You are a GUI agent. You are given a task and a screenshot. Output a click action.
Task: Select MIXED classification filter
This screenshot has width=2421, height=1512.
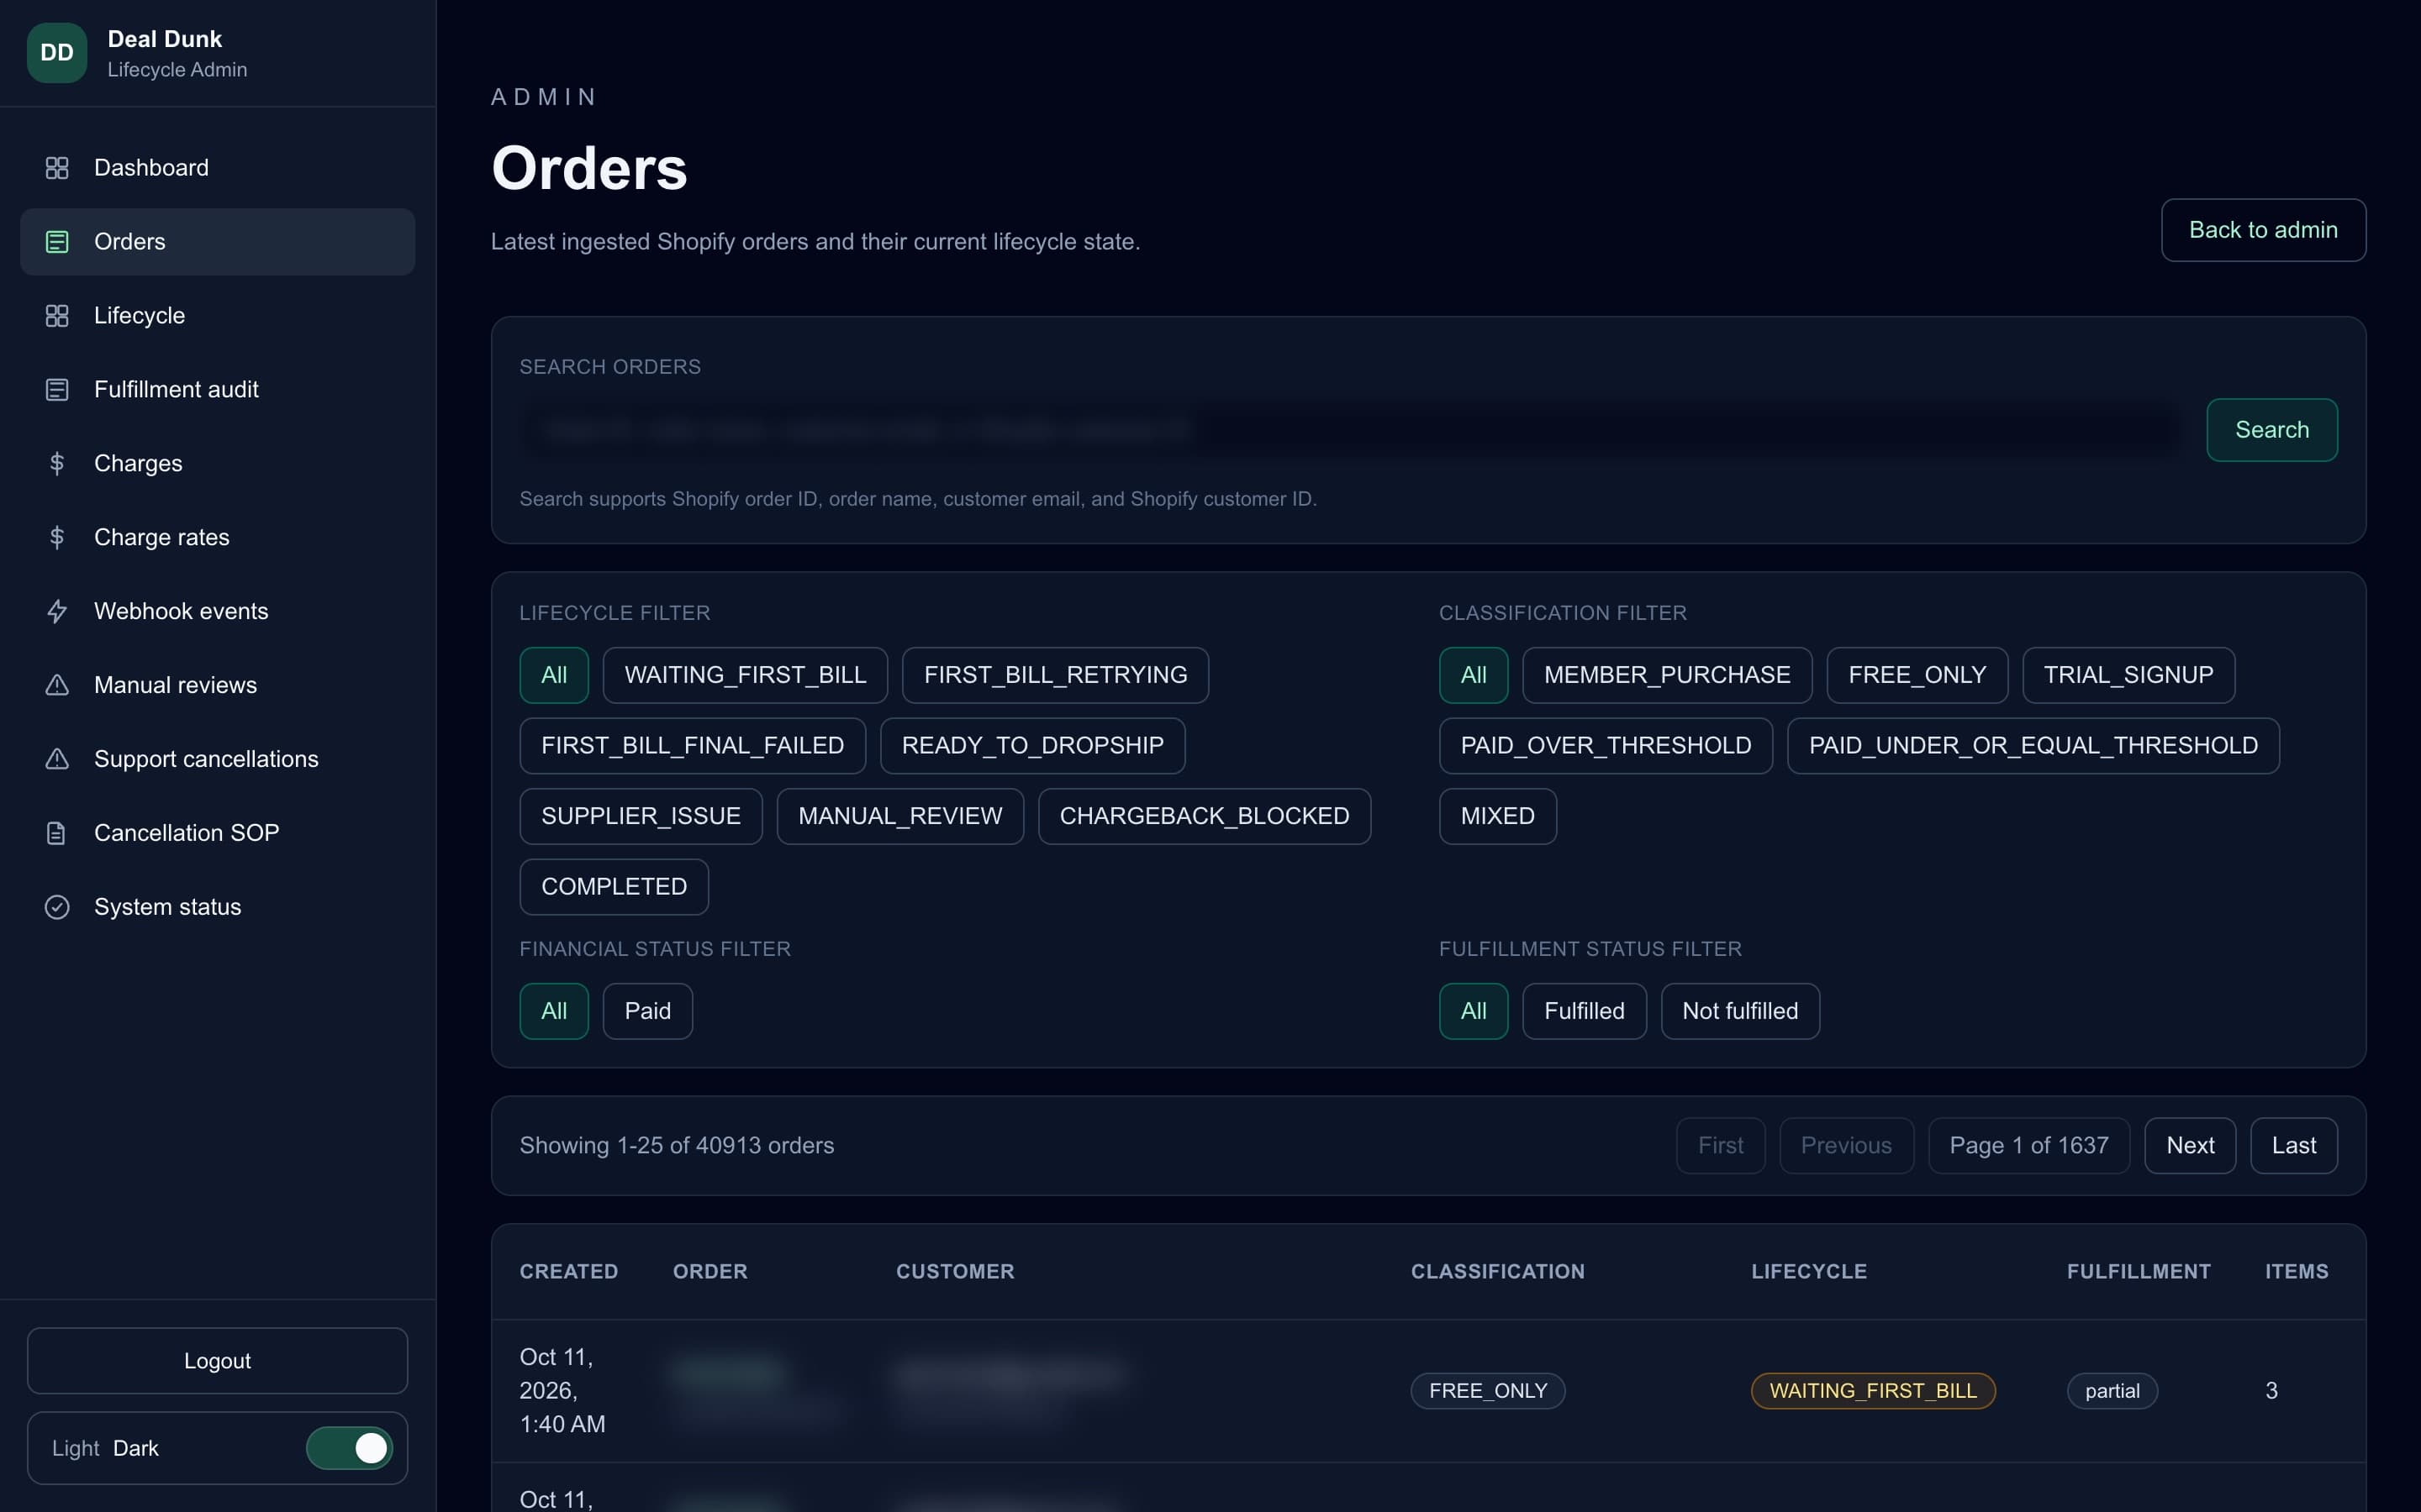[1498, 816]
